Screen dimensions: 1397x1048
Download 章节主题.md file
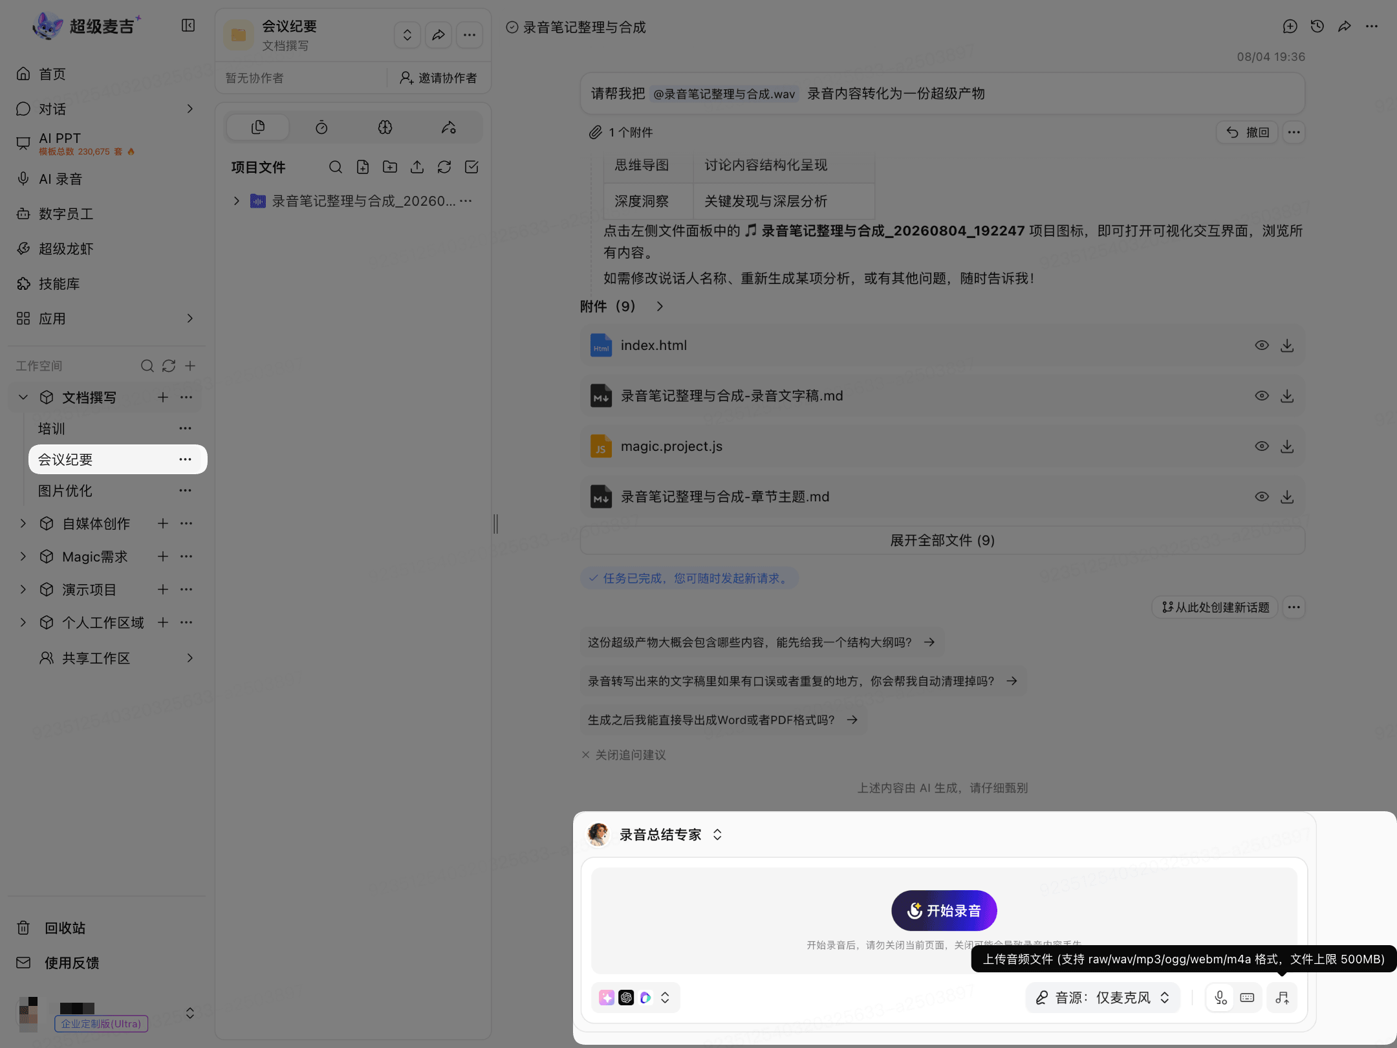(1288, 497)
